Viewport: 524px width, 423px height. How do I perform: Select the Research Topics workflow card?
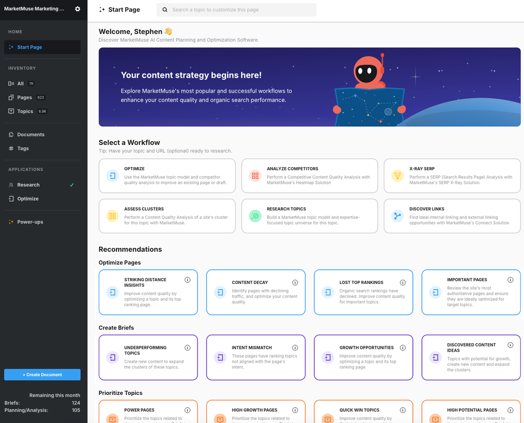tap(310, 216)
